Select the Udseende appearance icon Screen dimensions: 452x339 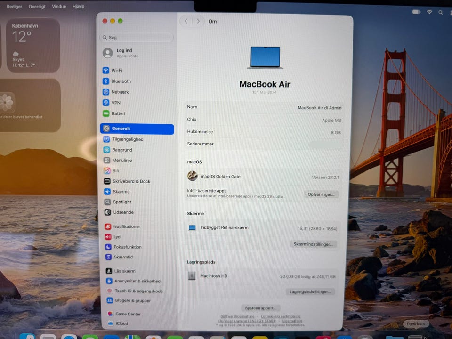pyautogui.click(x=107, y=212)
